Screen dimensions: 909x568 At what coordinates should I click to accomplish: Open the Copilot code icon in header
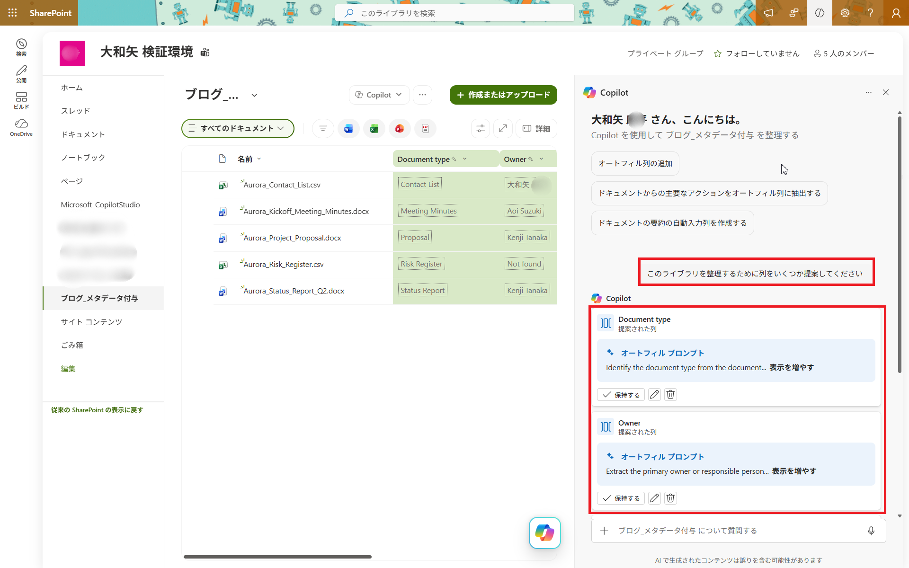[820, 13]
